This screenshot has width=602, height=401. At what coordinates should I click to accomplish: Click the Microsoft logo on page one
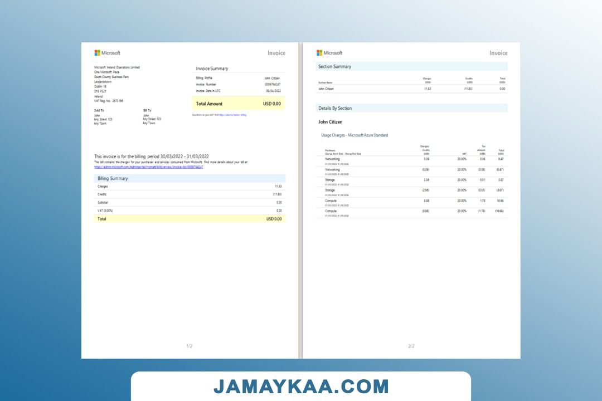(x=107, y=53)
